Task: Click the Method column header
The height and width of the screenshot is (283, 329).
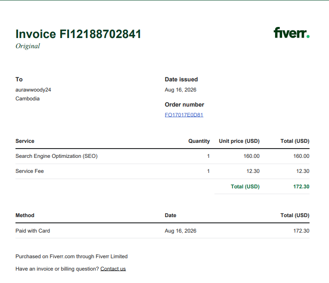Action: 25,215
